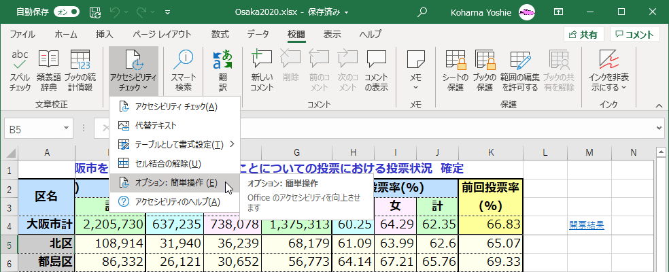Click the cell value 69.33
669x272 pixels.
pyautogui.click(x=491, y=262)
